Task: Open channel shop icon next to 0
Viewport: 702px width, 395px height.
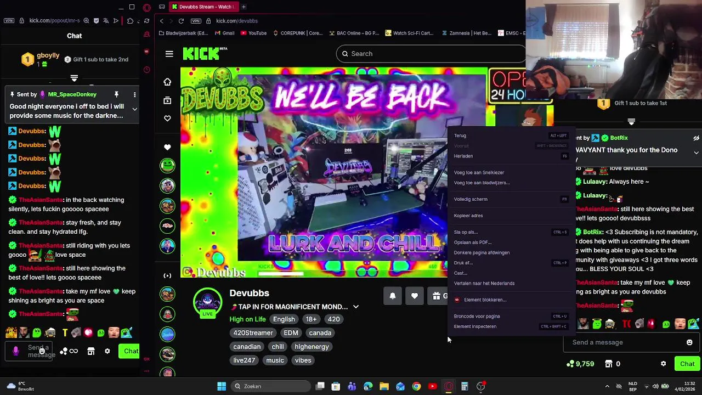Action: tap(608, 364)
